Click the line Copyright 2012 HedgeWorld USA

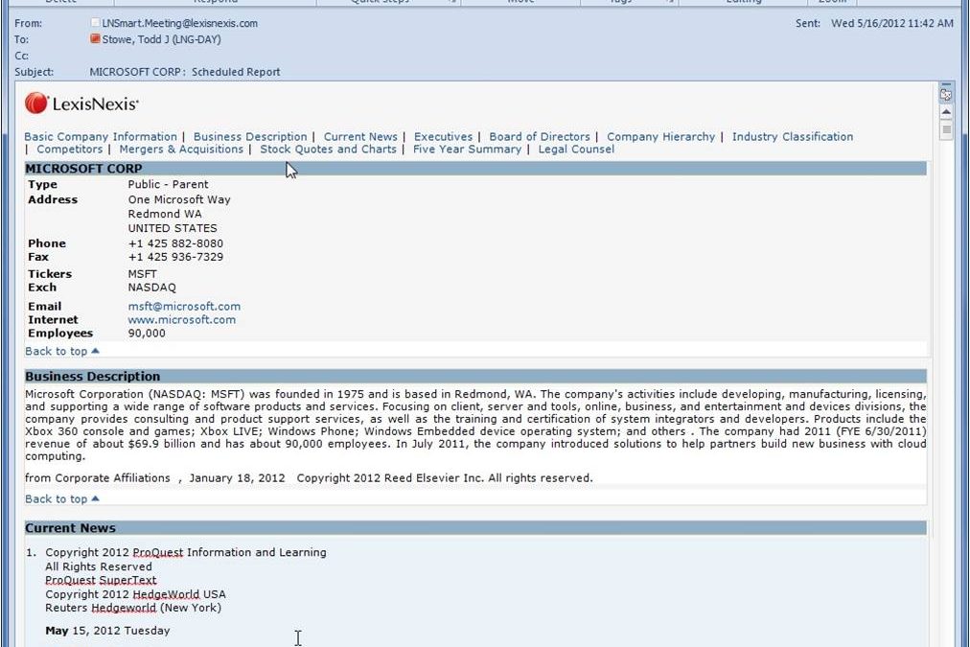pos(135,594)
